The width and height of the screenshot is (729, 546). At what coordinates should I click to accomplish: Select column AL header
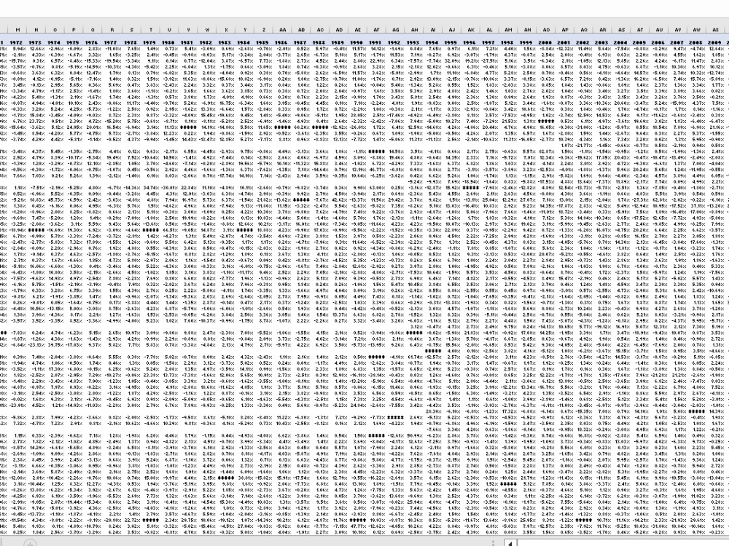[x=490, y=30]
